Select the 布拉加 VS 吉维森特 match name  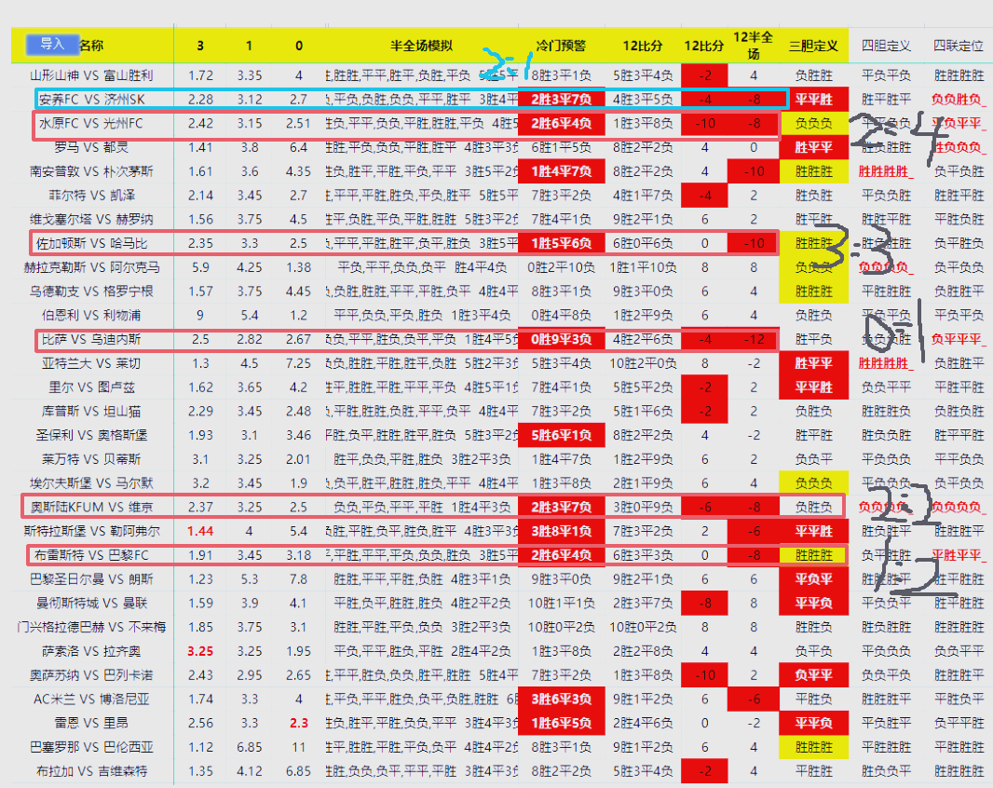pyautogui.click(x=92, y=771)
